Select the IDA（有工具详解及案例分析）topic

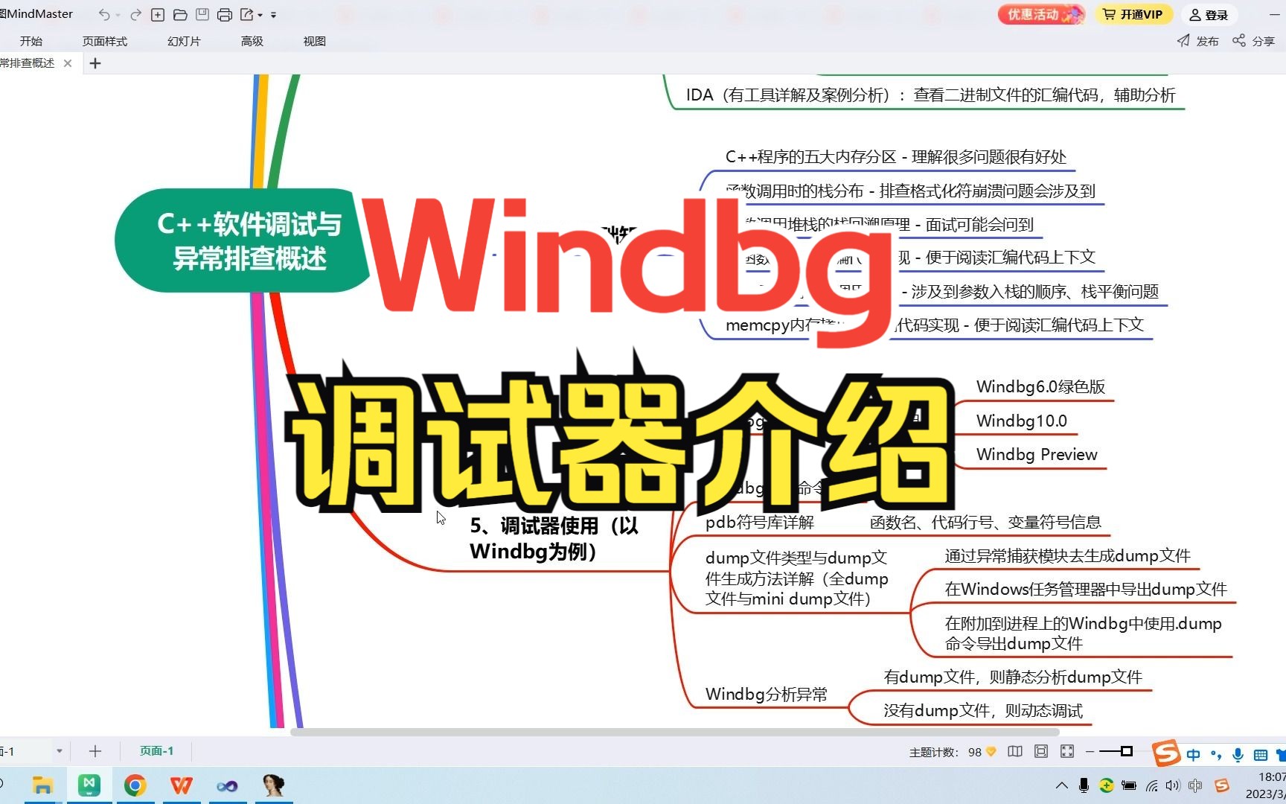pos(930,95)
